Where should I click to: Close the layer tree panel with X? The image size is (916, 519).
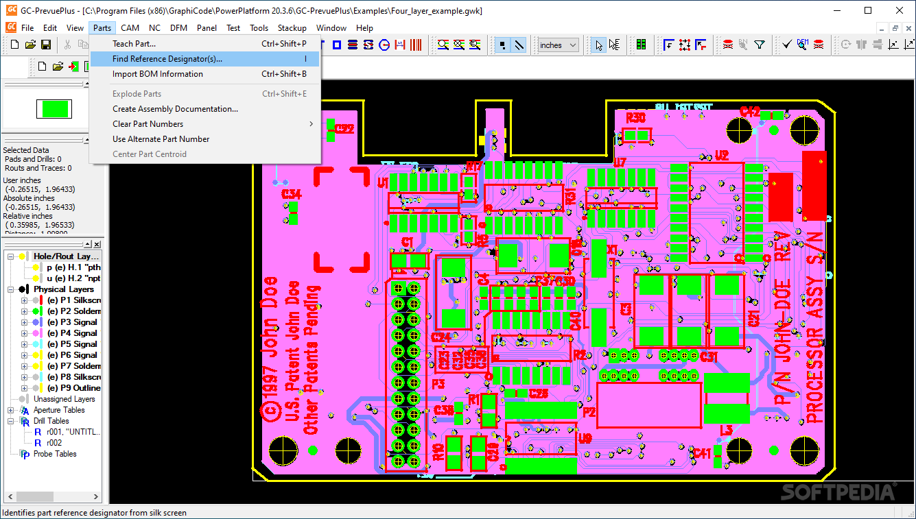coord(97,244)
